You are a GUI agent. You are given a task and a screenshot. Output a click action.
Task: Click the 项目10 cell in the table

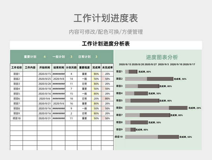(x=17, y=118)
